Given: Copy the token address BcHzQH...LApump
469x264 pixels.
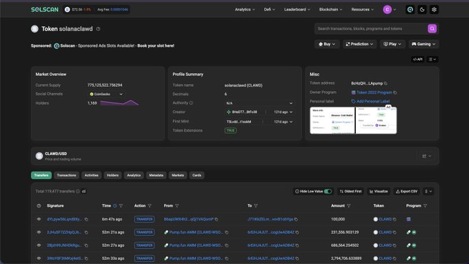Looking at the screenshot, I should [386, 83].
